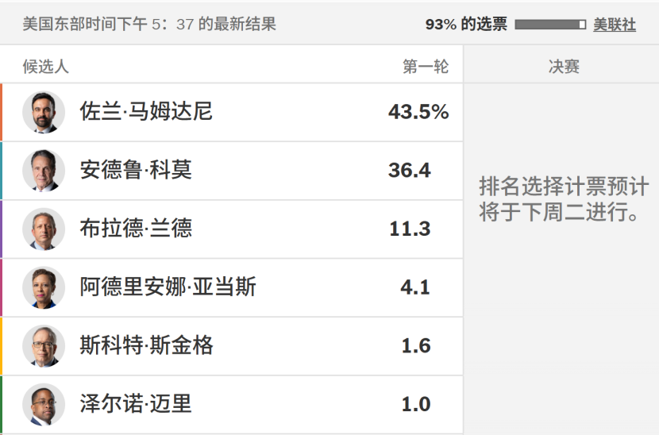
Task: Click Brad Lander's portrait photo
Action: click(44, 229)
